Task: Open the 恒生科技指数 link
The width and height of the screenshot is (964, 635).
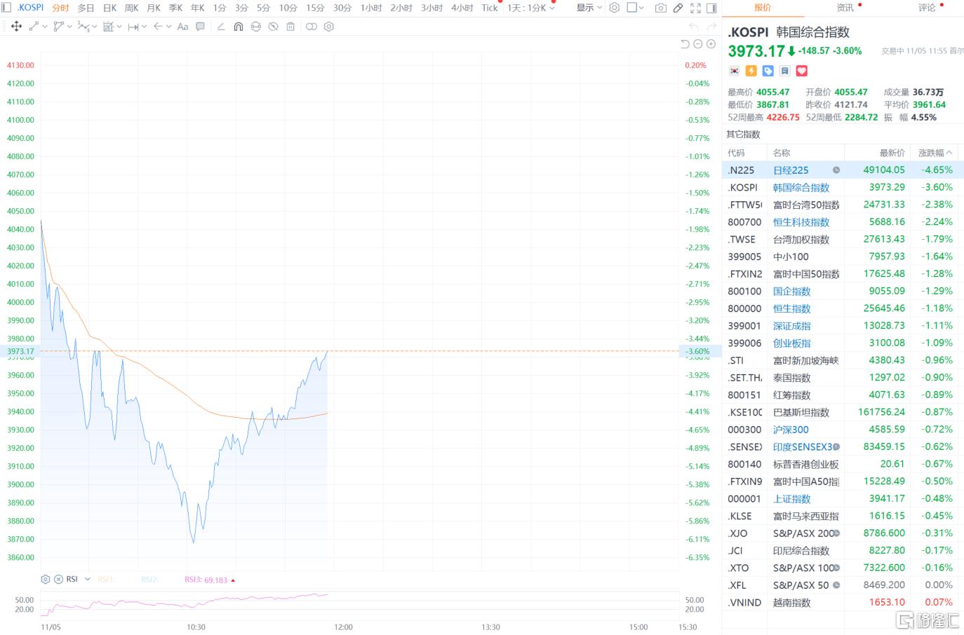Action: (x=801, y=222)
